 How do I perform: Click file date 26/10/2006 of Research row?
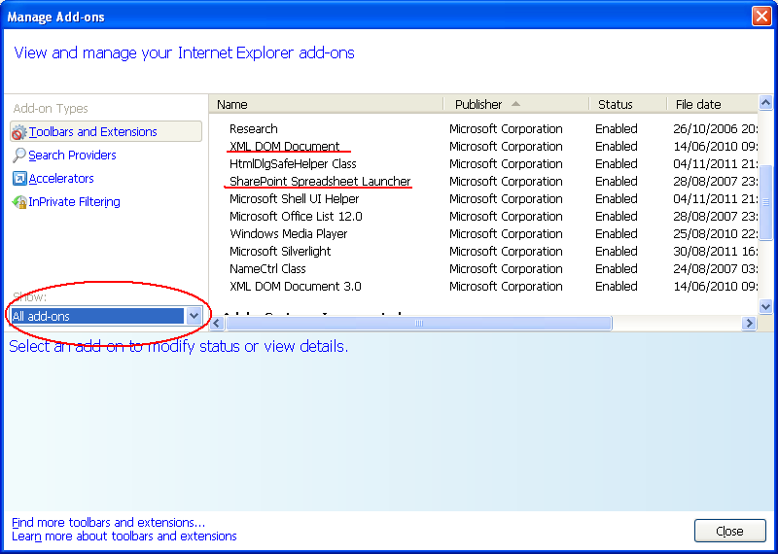pyautogui.click(x=715, y=129)
